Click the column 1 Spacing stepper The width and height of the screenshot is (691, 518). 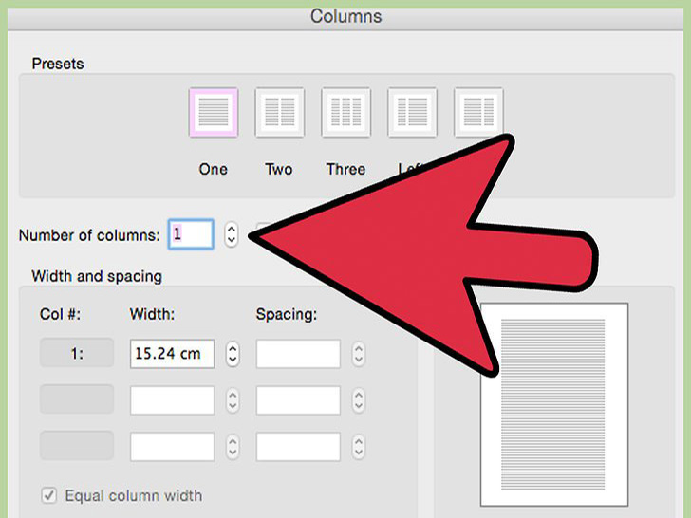tap(358, 354)
